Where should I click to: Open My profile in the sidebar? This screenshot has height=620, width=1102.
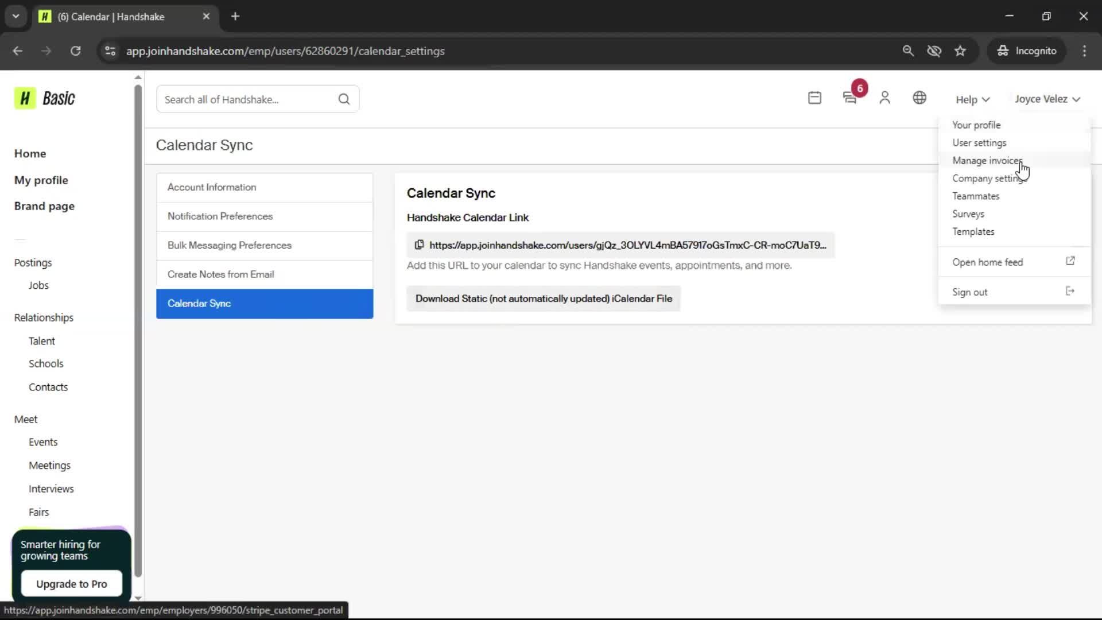[x=41, y=180]
